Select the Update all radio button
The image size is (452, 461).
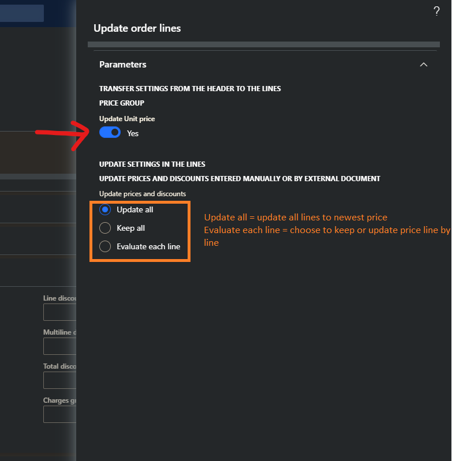coord(105,209)
